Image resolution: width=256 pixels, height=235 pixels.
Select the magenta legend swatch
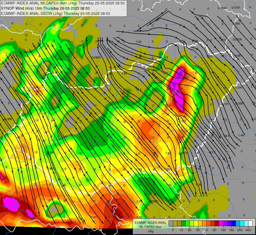221,224
